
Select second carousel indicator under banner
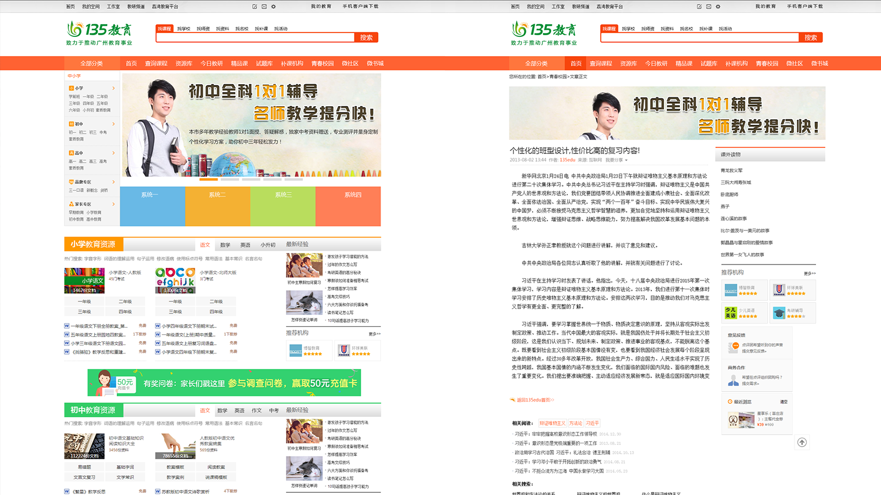point(230,179)
